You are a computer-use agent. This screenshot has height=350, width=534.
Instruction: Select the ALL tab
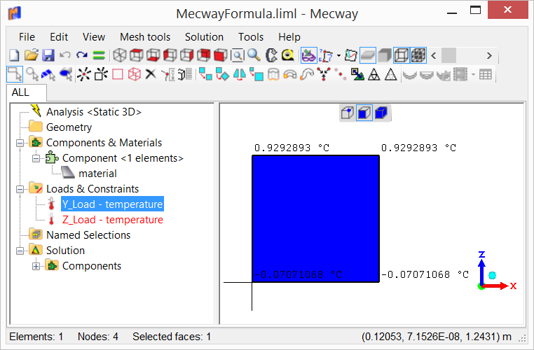pyautogui.click(x=26, y=92)
